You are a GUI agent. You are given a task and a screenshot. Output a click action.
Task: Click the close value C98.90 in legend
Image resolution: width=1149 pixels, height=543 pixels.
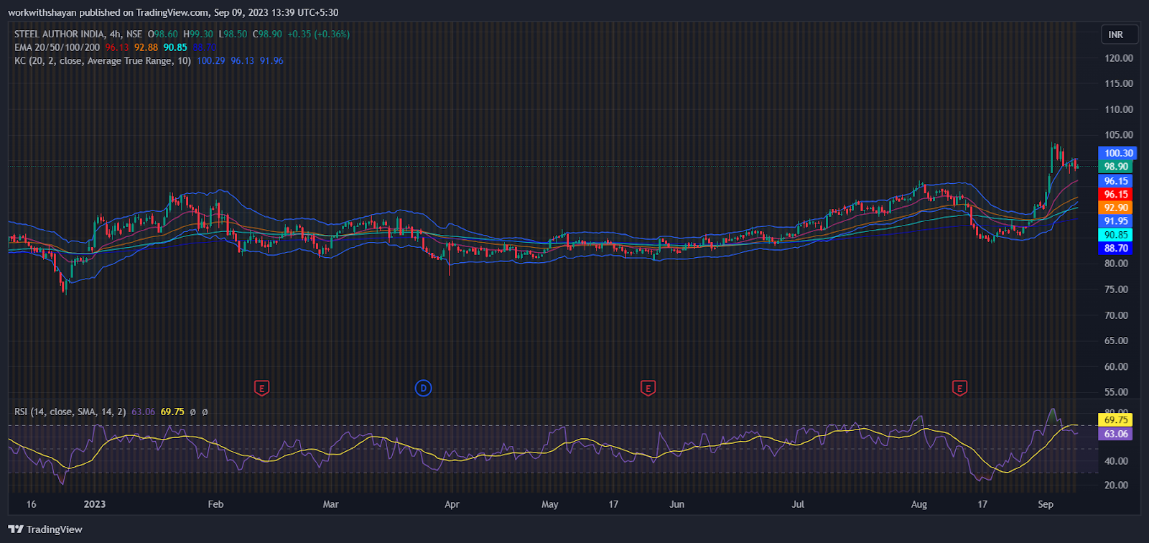coord(267,34)
